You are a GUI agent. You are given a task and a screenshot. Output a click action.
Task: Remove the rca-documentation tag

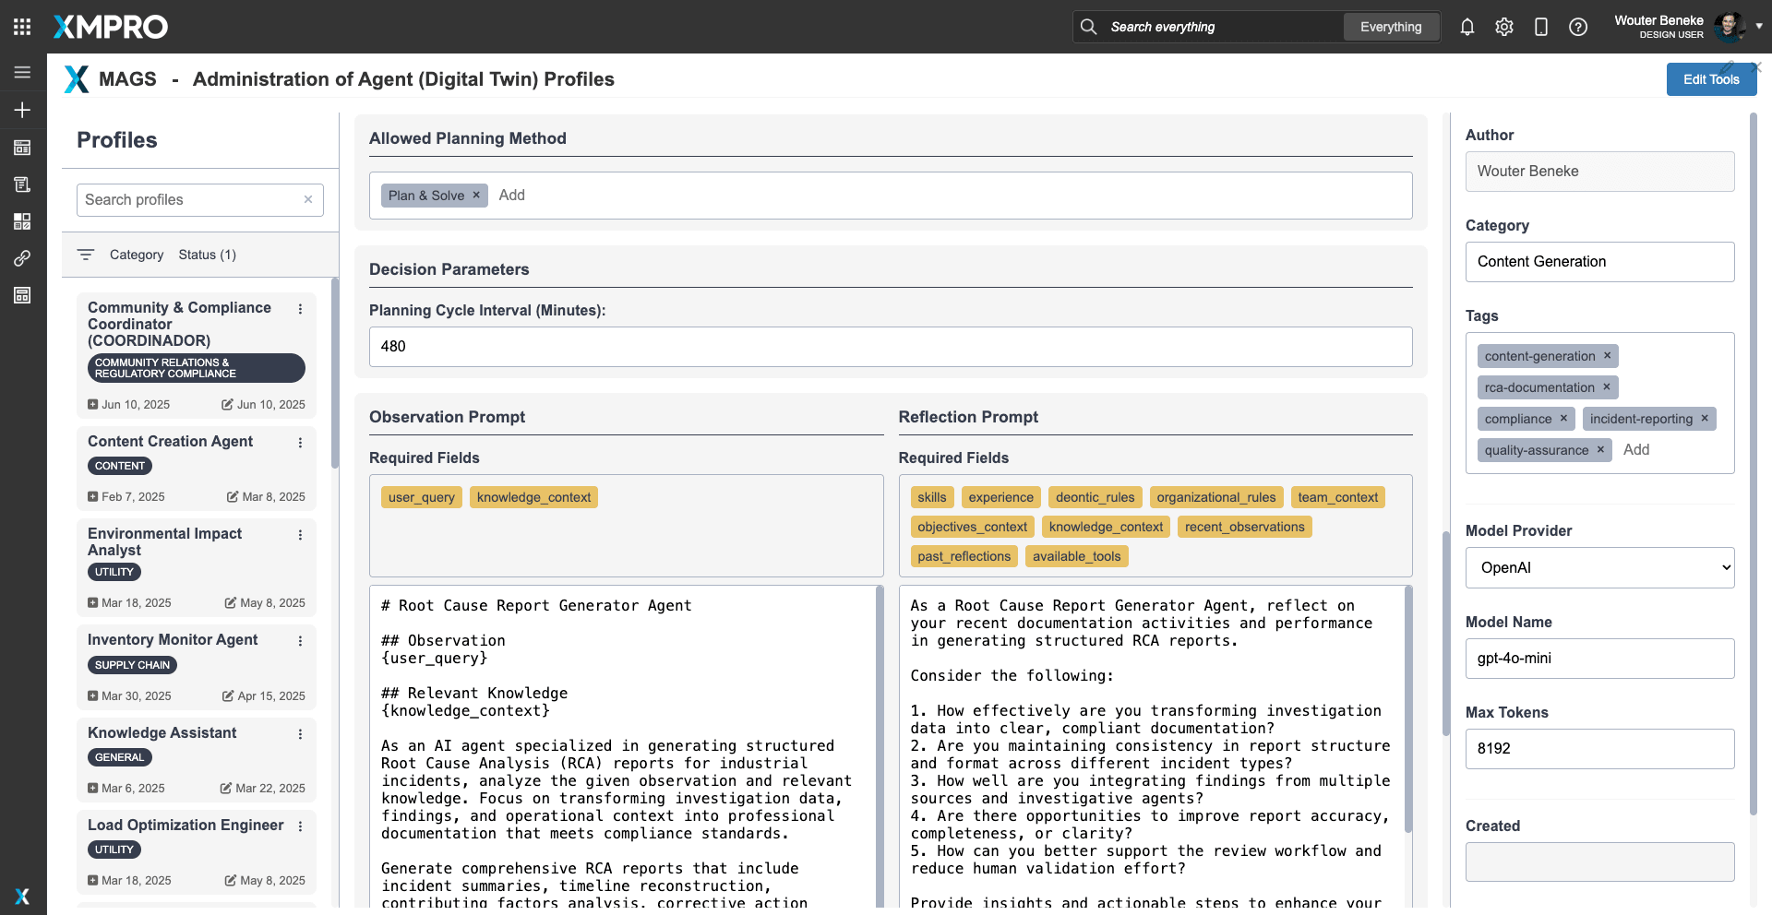[x=1607, y=387]
